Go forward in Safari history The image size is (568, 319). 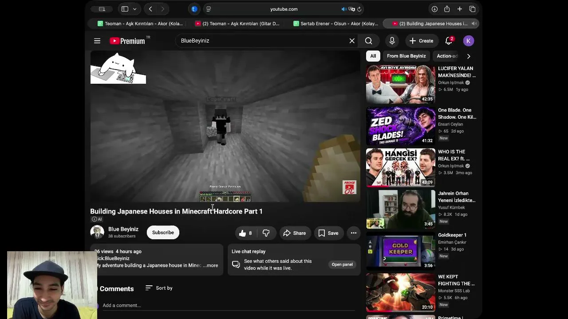[162, 9]
